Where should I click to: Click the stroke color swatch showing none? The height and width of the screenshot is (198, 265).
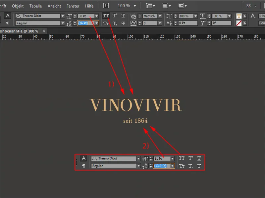pos(239,23)
